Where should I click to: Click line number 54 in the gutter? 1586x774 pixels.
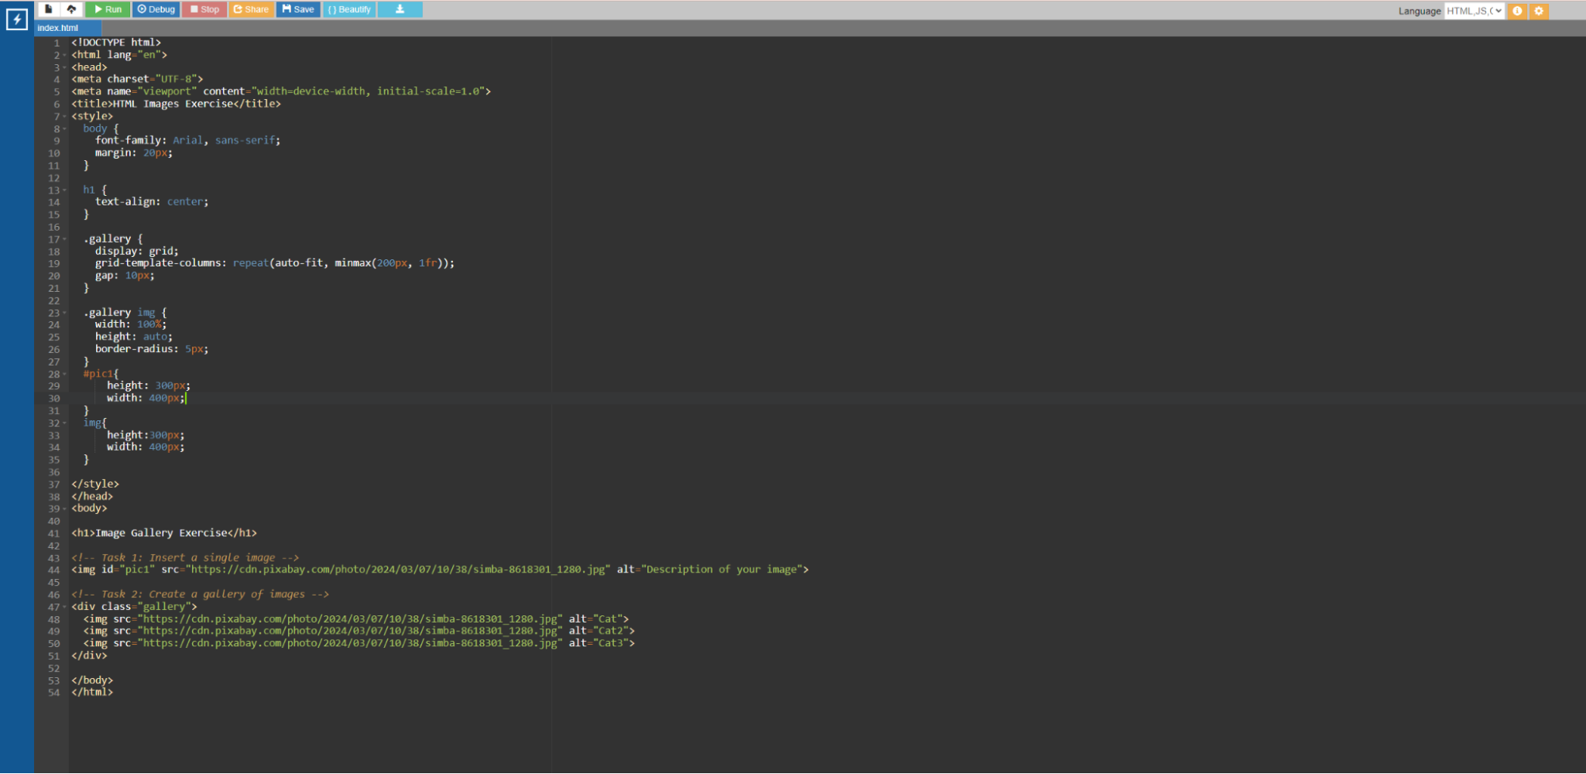point(53,693)
